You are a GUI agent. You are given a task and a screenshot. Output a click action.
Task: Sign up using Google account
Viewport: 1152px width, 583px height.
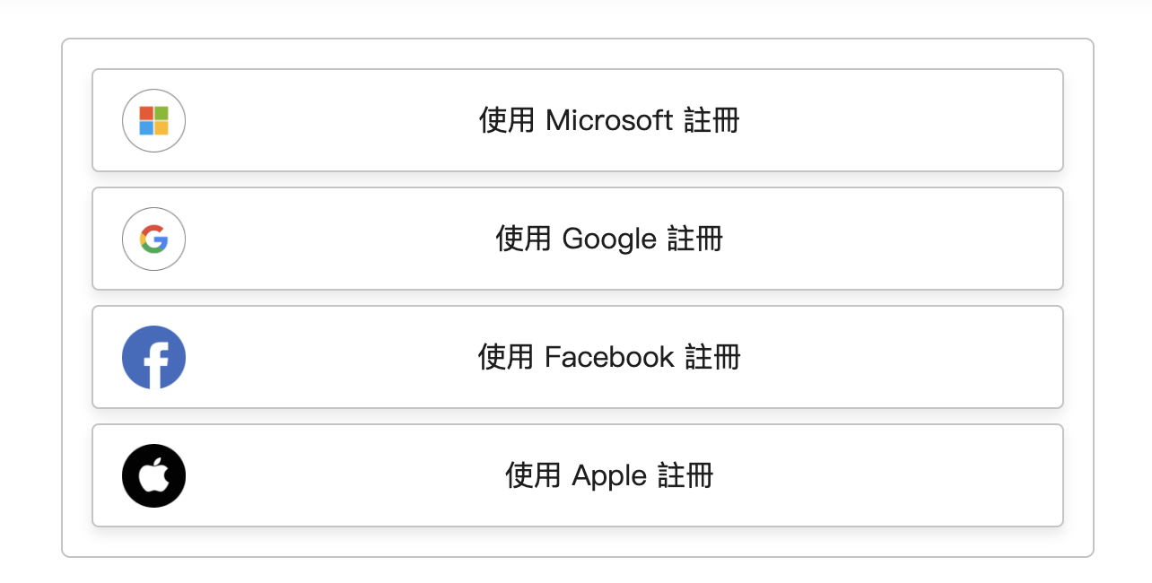click(608, 239)
